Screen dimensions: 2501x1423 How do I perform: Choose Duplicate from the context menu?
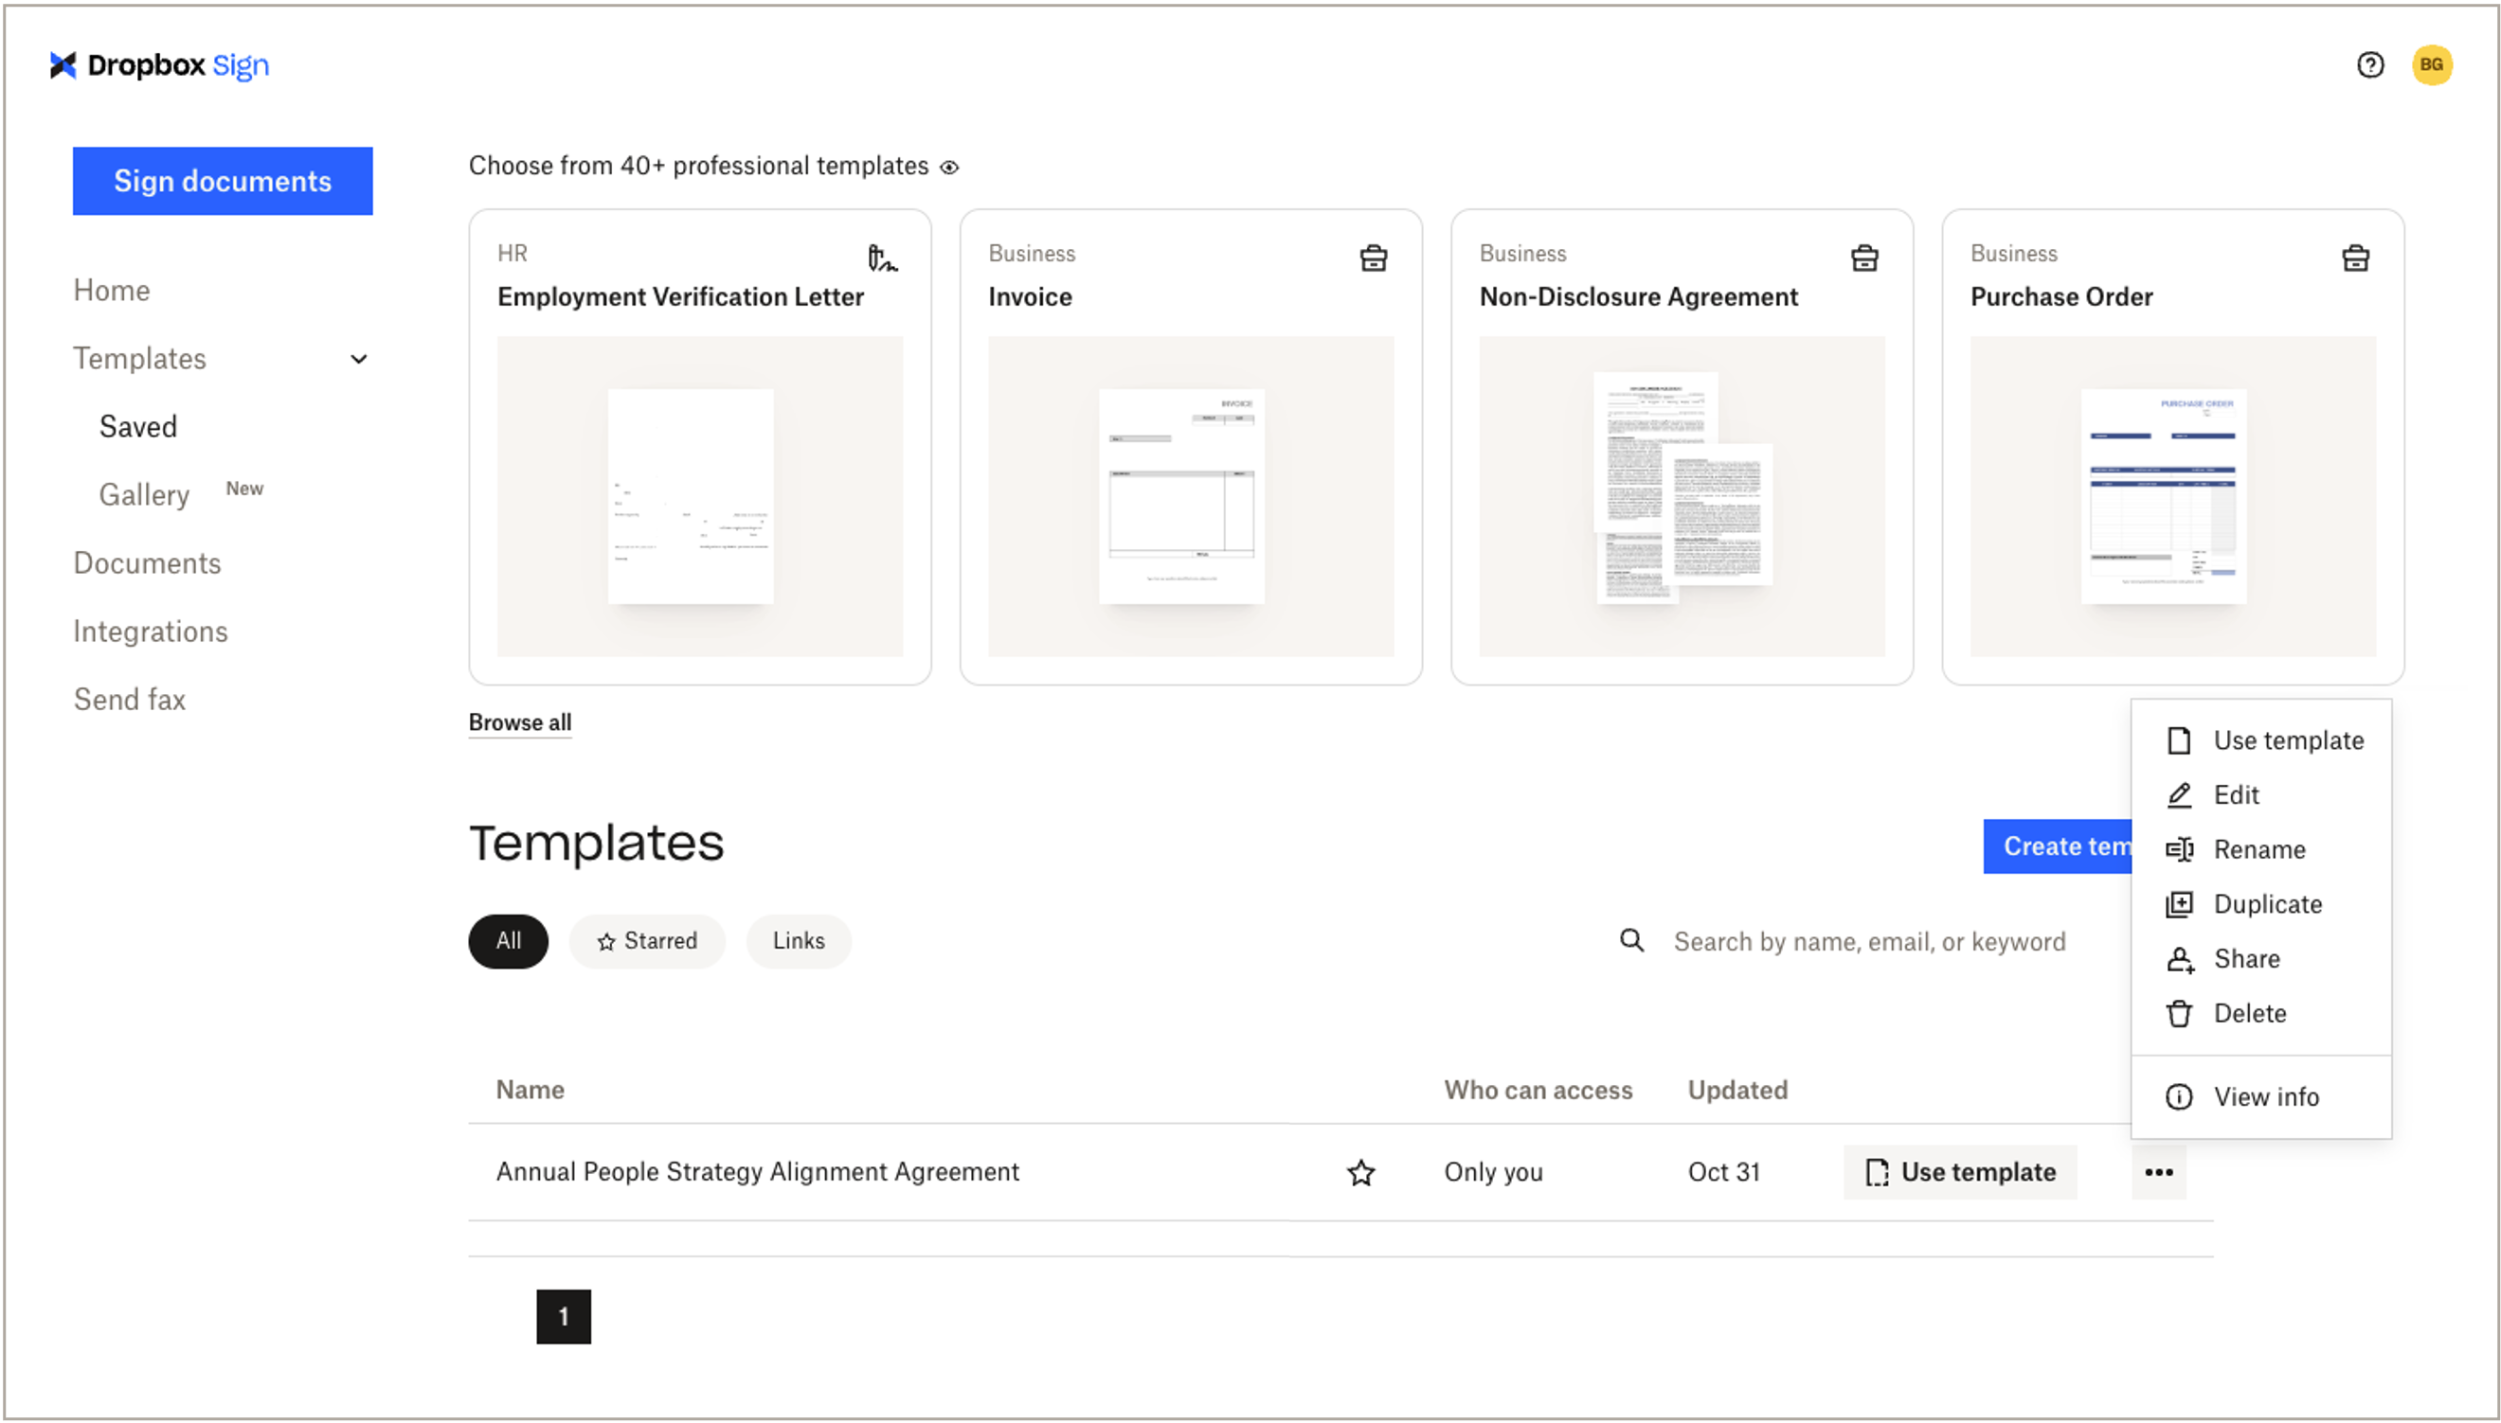(2266, 903)
